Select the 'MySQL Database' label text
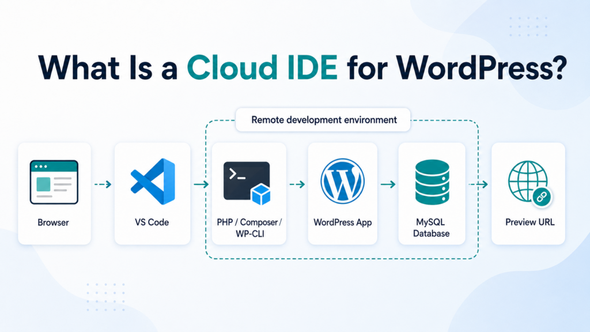 coord(431,228)
